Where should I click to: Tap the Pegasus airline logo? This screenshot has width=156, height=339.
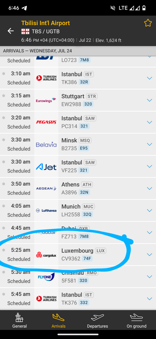[x=46, y=122]
